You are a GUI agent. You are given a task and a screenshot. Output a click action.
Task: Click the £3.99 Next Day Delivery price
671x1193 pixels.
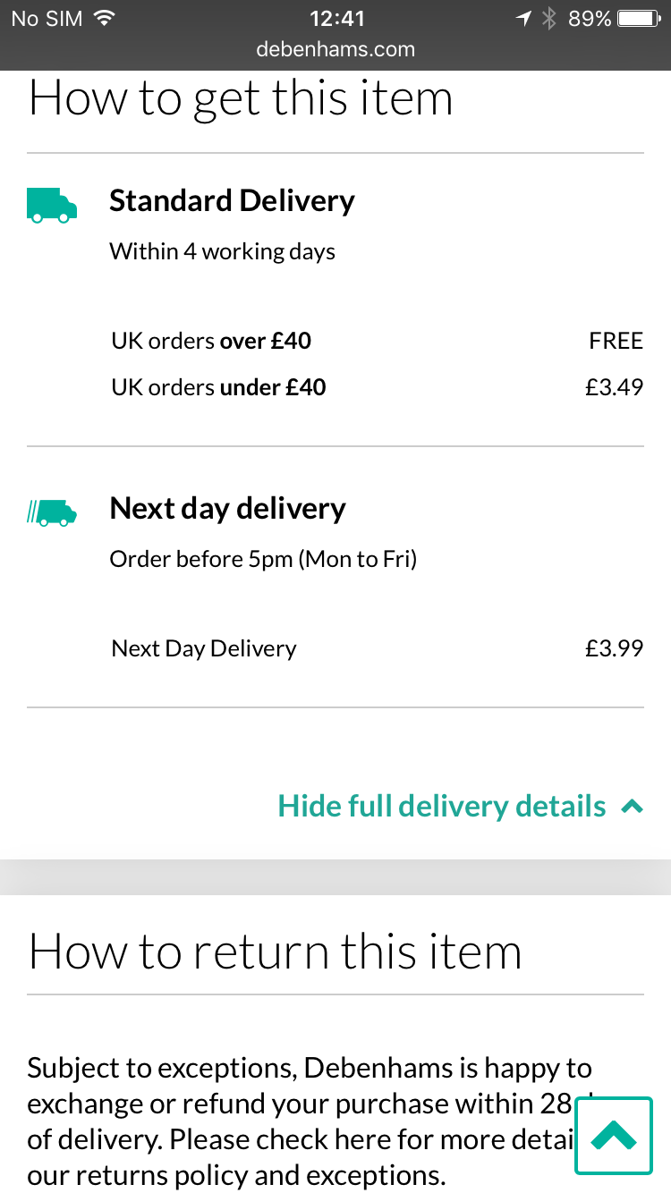615,647
